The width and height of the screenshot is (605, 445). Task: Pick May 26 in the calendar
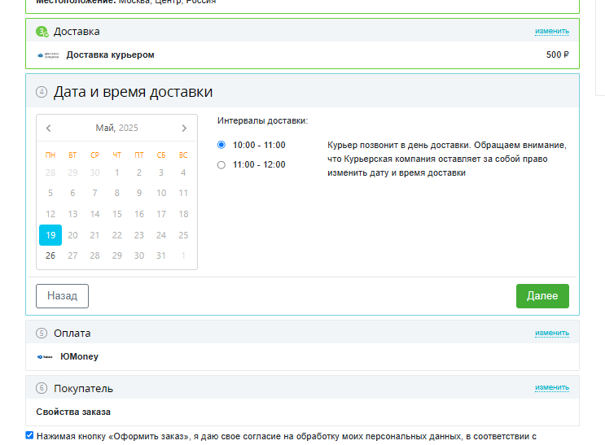pyautogui.click(x=50, y=255)
